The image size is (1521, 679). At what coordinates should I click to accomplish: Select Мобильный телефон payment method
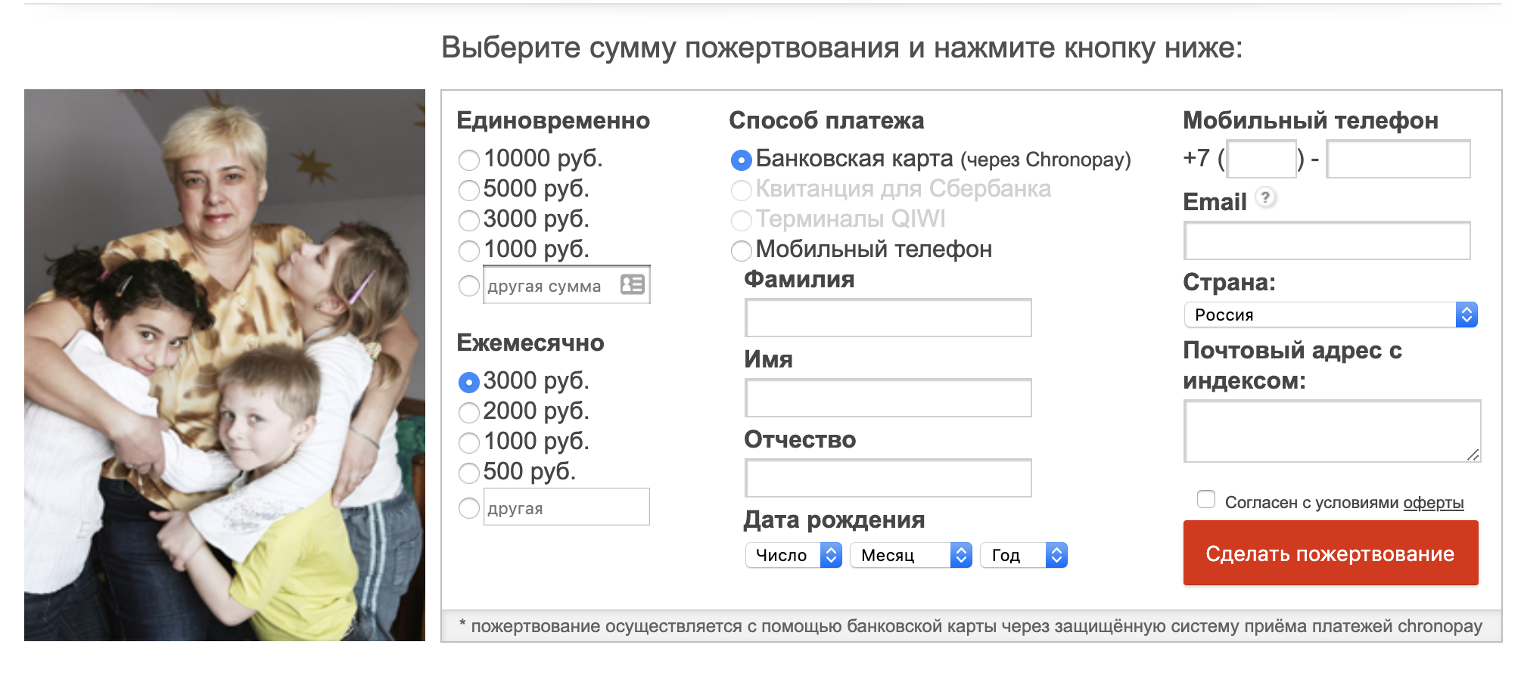click(x=741, y=250)
